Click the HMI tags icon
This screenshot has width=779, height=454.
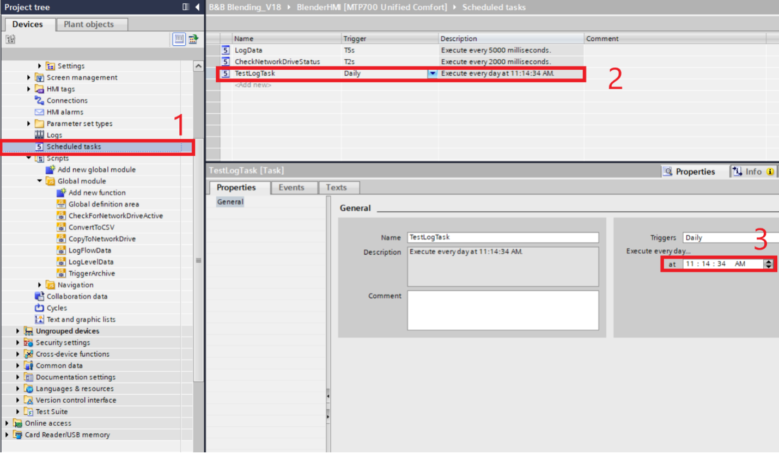pos(39,89)
